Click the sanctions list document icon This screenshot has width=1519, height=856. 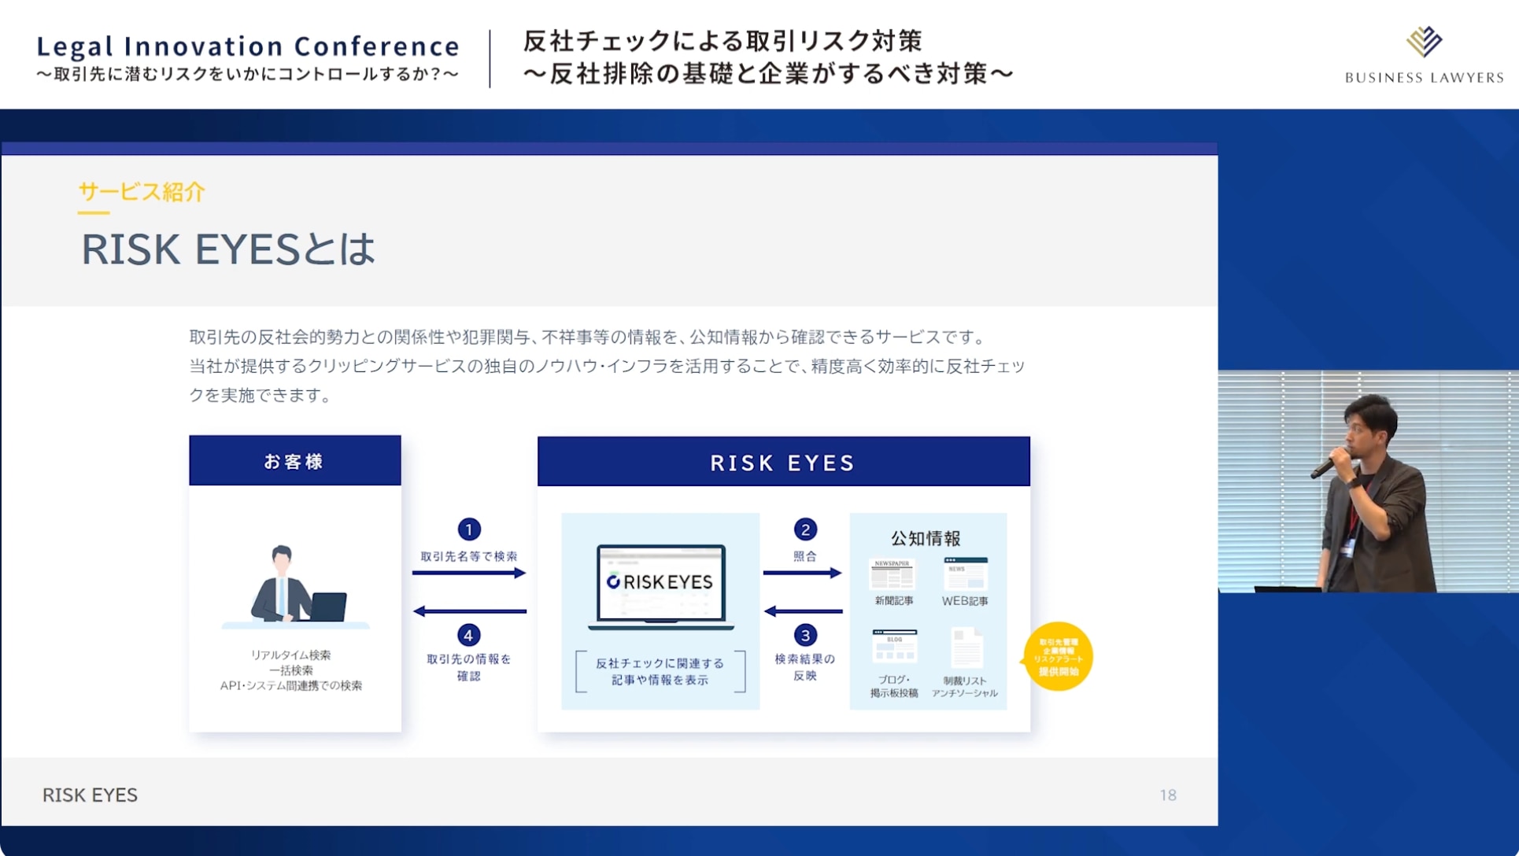tap(966, 647)
